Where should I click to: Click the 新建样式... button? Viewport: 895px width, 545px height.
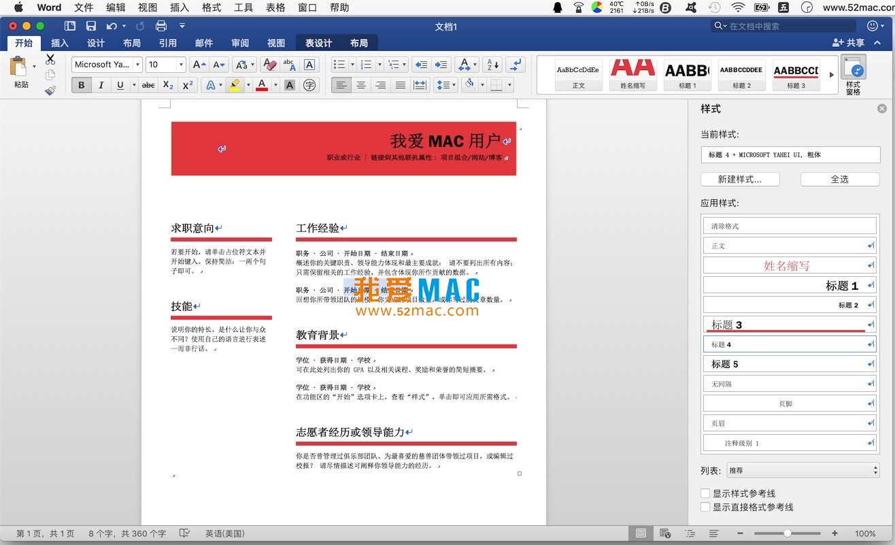[740, 179]
